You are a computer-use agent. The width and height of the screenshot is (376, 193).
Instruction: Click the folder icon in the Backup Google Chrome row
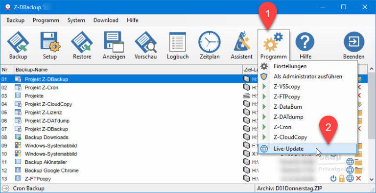point(358,171)
